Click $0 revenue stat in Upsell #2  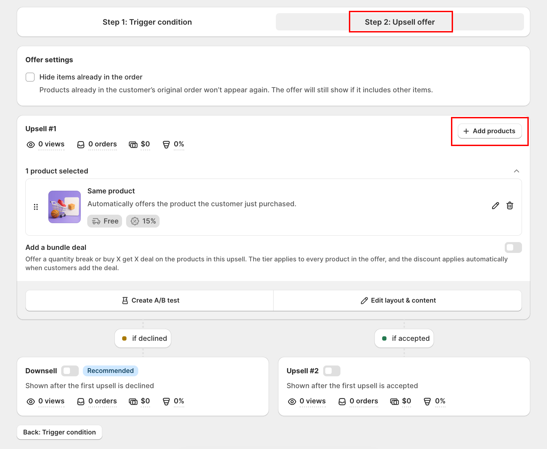click(407, 401)
